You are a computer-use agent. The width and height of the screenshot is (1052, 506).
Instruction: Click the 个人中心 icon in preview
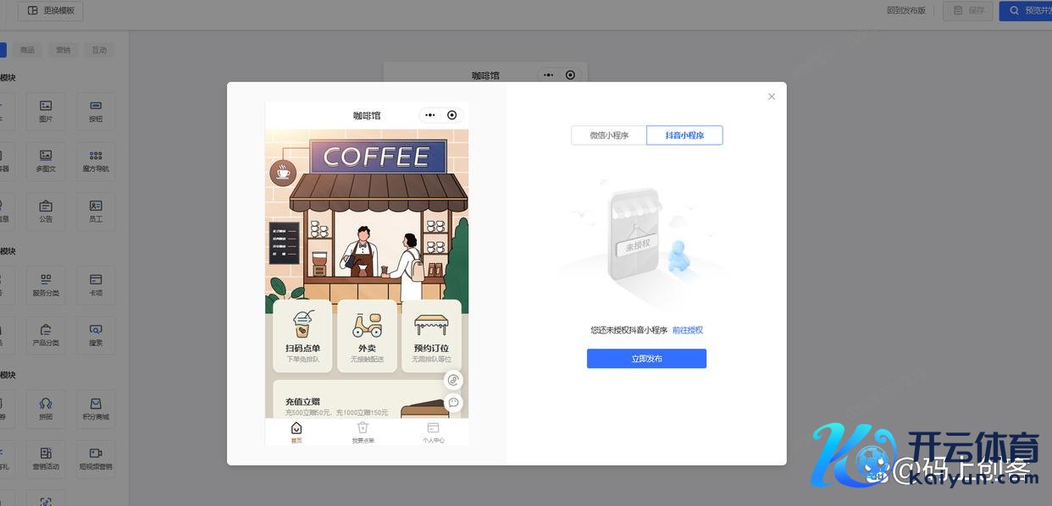coord(433,429)
